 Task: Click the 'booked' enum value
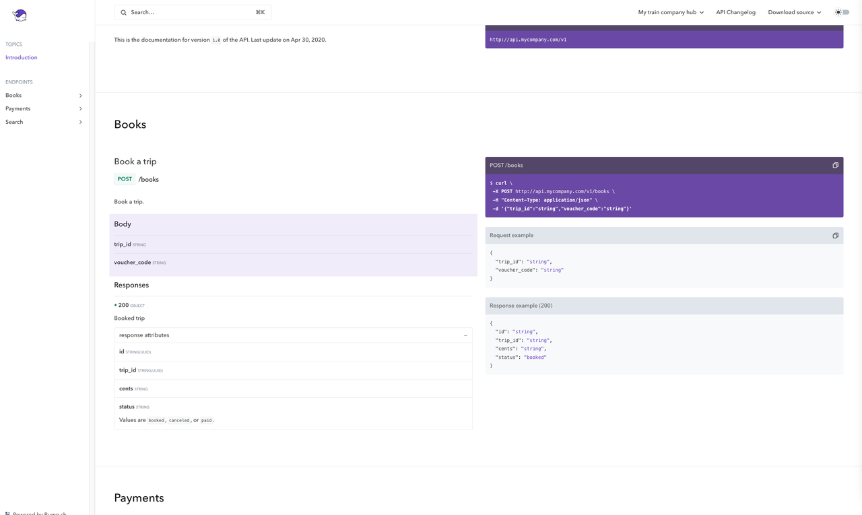[x=156, y=420]
